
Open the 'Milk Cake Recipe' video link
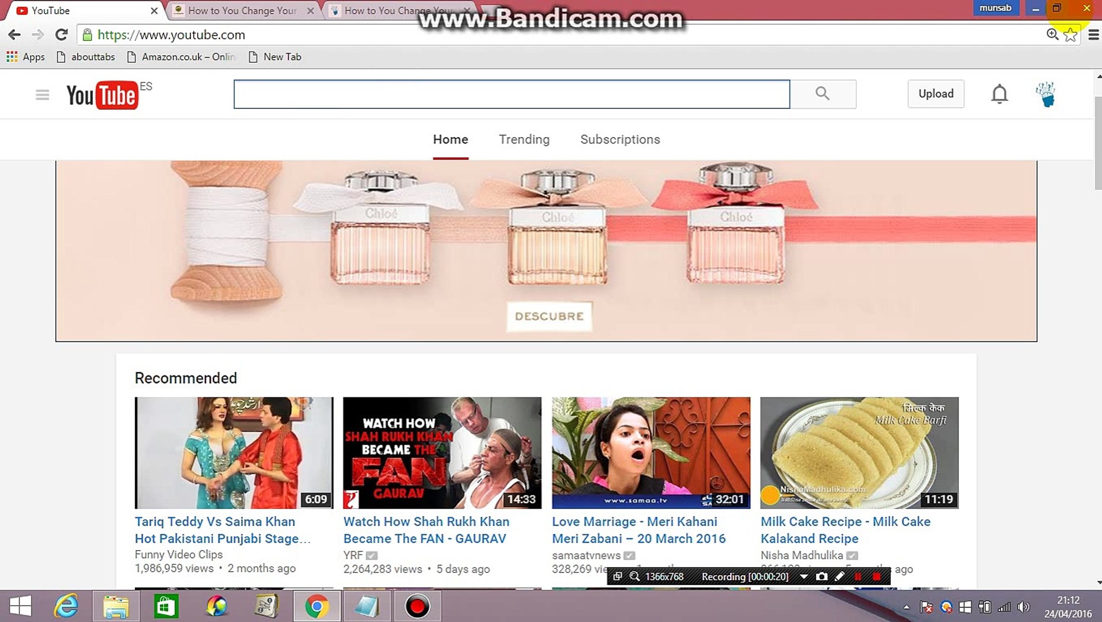click(845, 530)
